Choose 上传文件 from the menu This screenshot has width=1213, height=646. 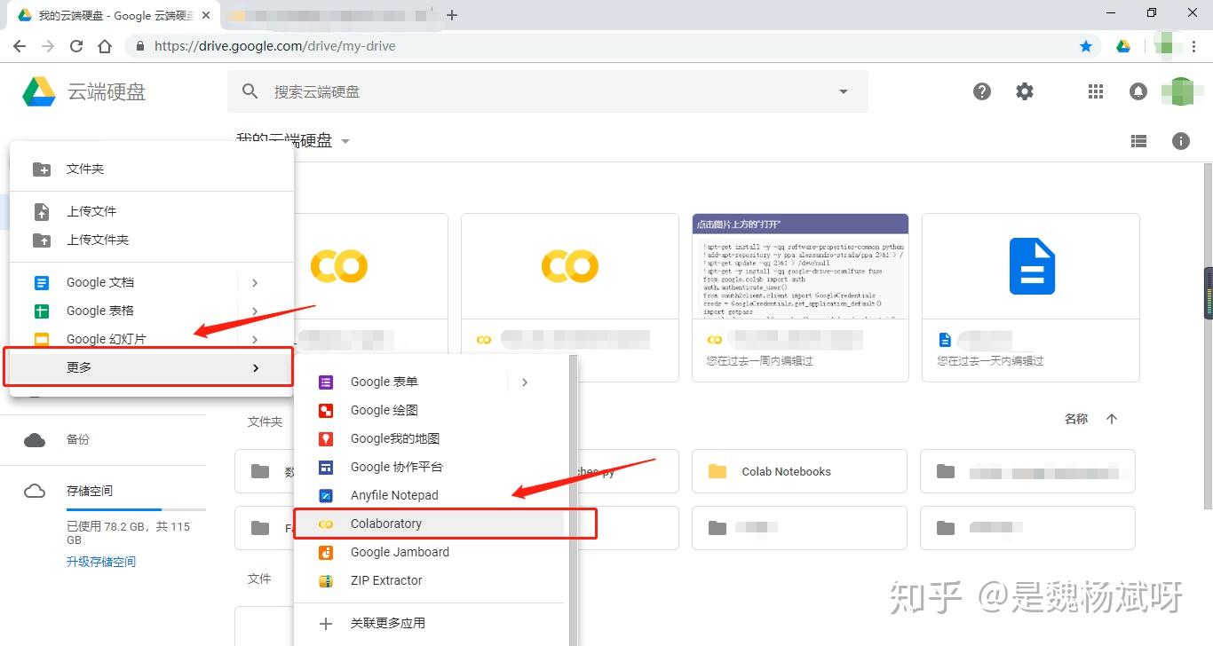[91, 211]
